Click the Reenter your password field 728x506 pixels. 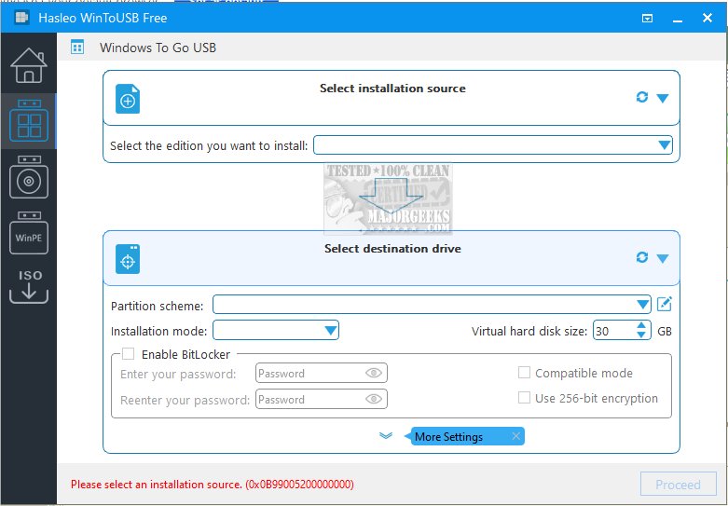pos(322,399)
